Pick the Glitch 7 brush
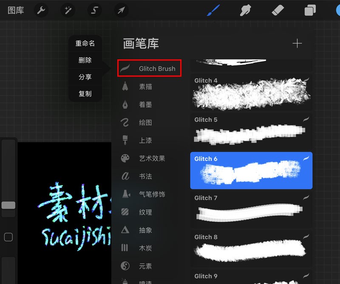Viewport: 340px width, 284px height. coord(251,210)
